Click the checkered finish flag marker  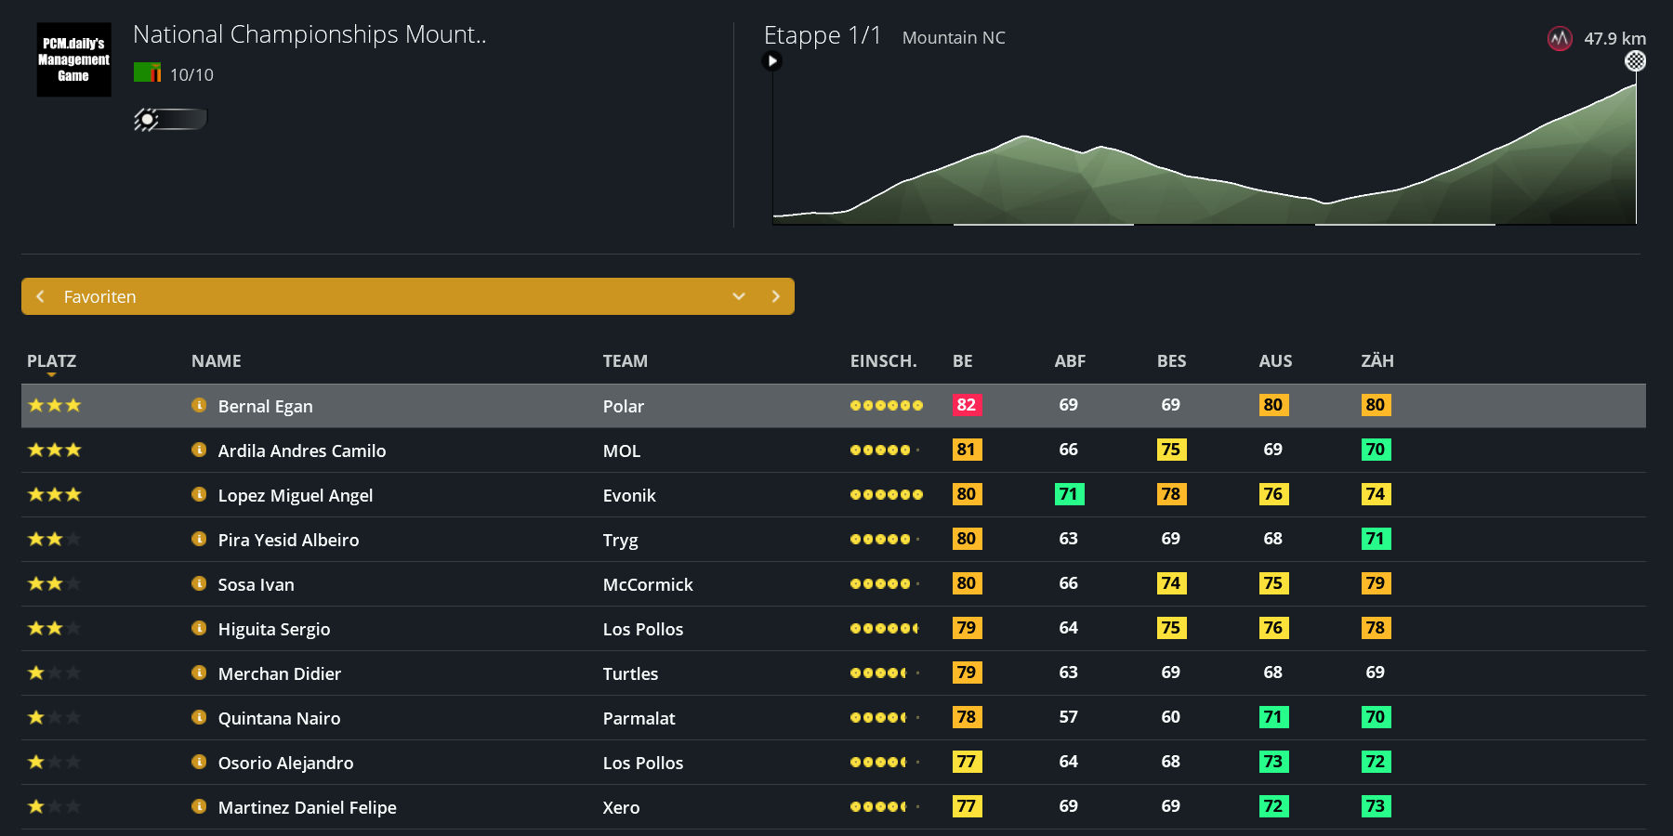1635,61
